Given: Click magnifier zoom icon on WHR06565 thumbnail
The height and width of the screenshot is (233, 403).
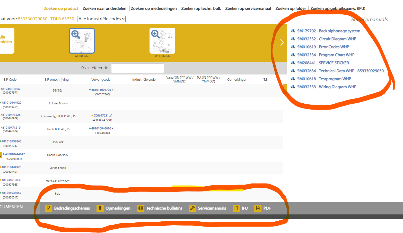Looking at the screenshot, I should 75,34.
